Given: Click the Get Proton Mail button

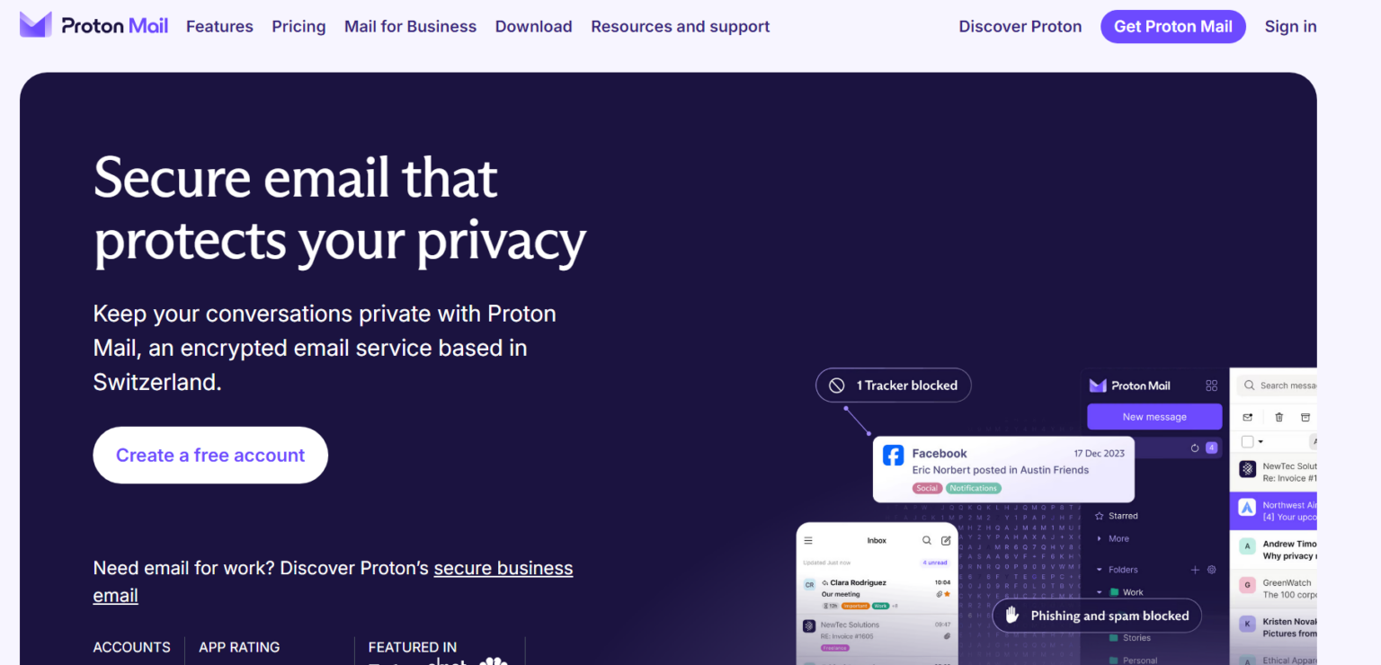Looking at the screenshot, I should [x=1172, y=27].
